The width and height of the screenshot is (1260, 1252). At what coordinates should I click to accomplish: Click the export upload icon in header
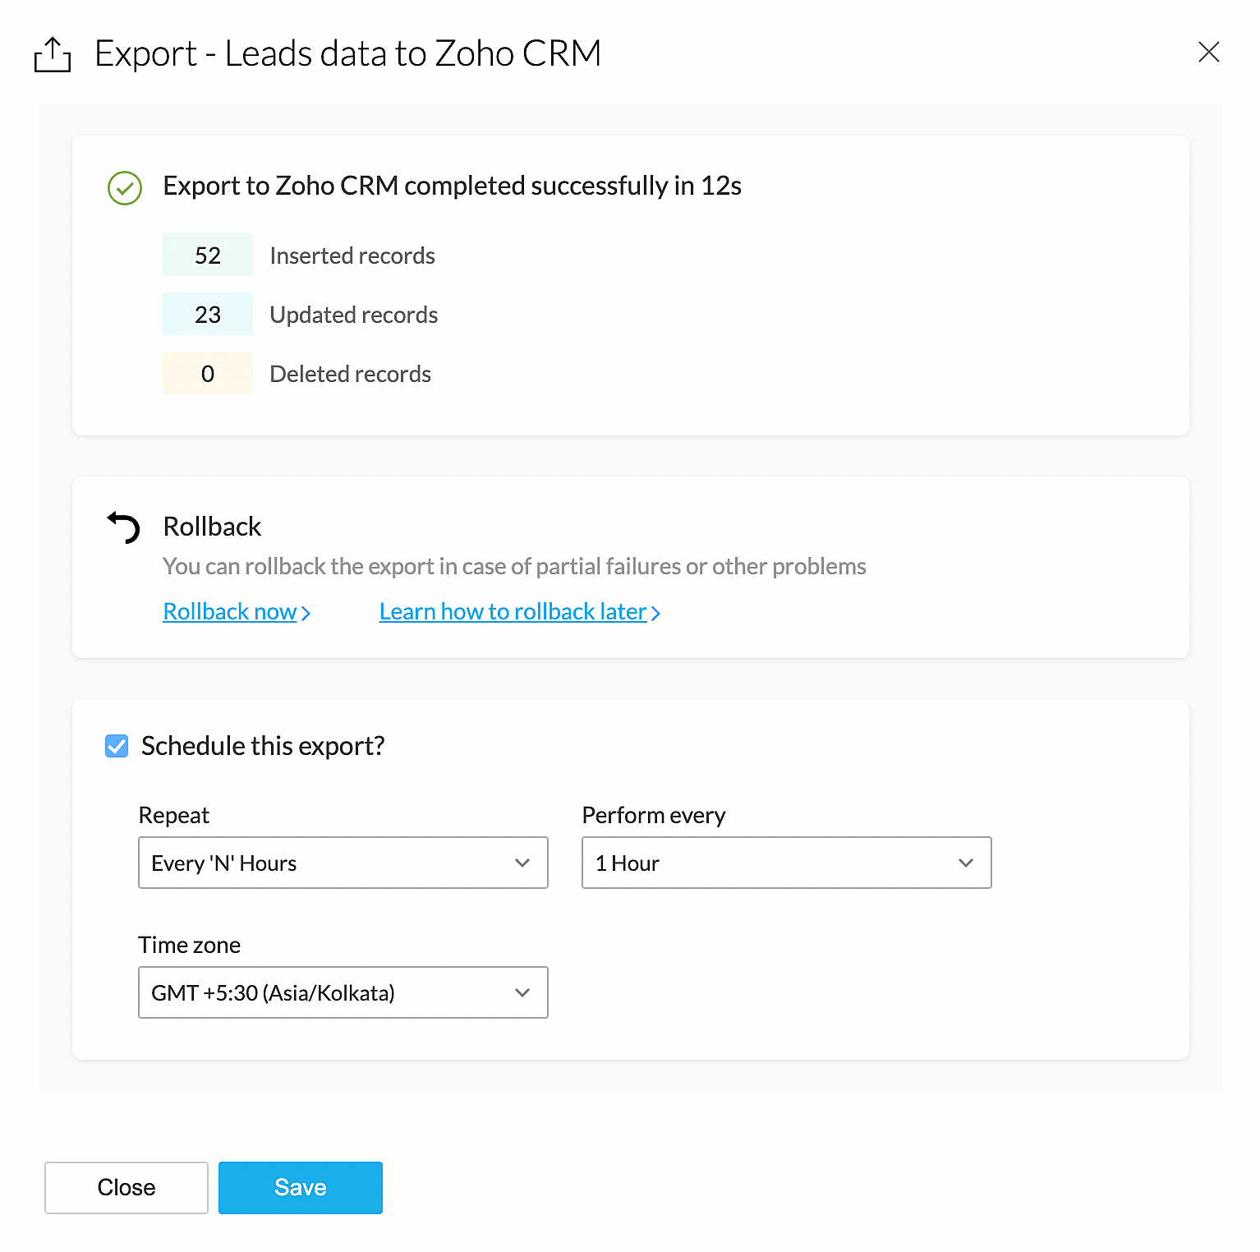(x=53, y=54)
